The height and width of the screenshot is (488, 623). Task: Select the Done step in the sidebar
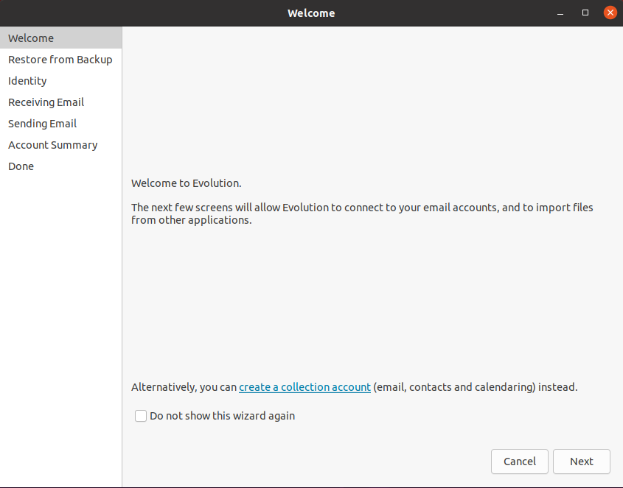click(x=21, y=166)
